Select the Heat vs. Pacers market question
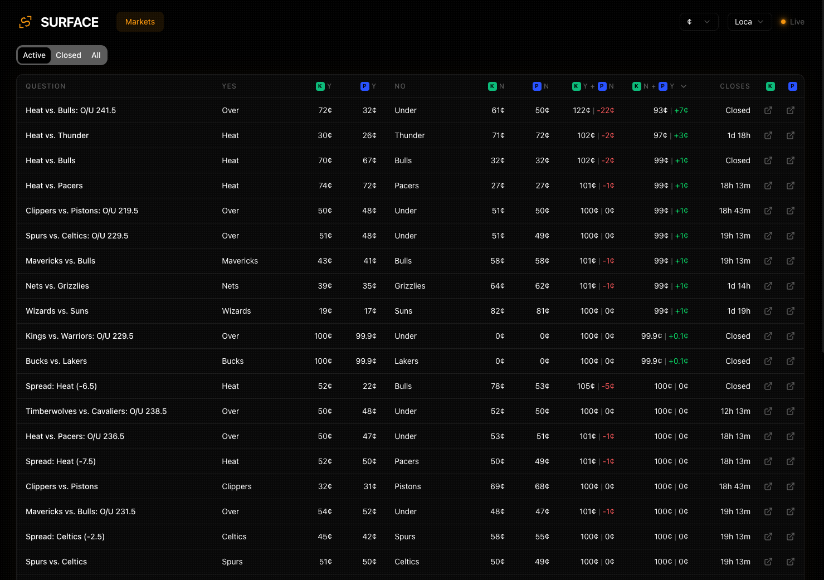This screenshot has width=824, height=580. 54,186
